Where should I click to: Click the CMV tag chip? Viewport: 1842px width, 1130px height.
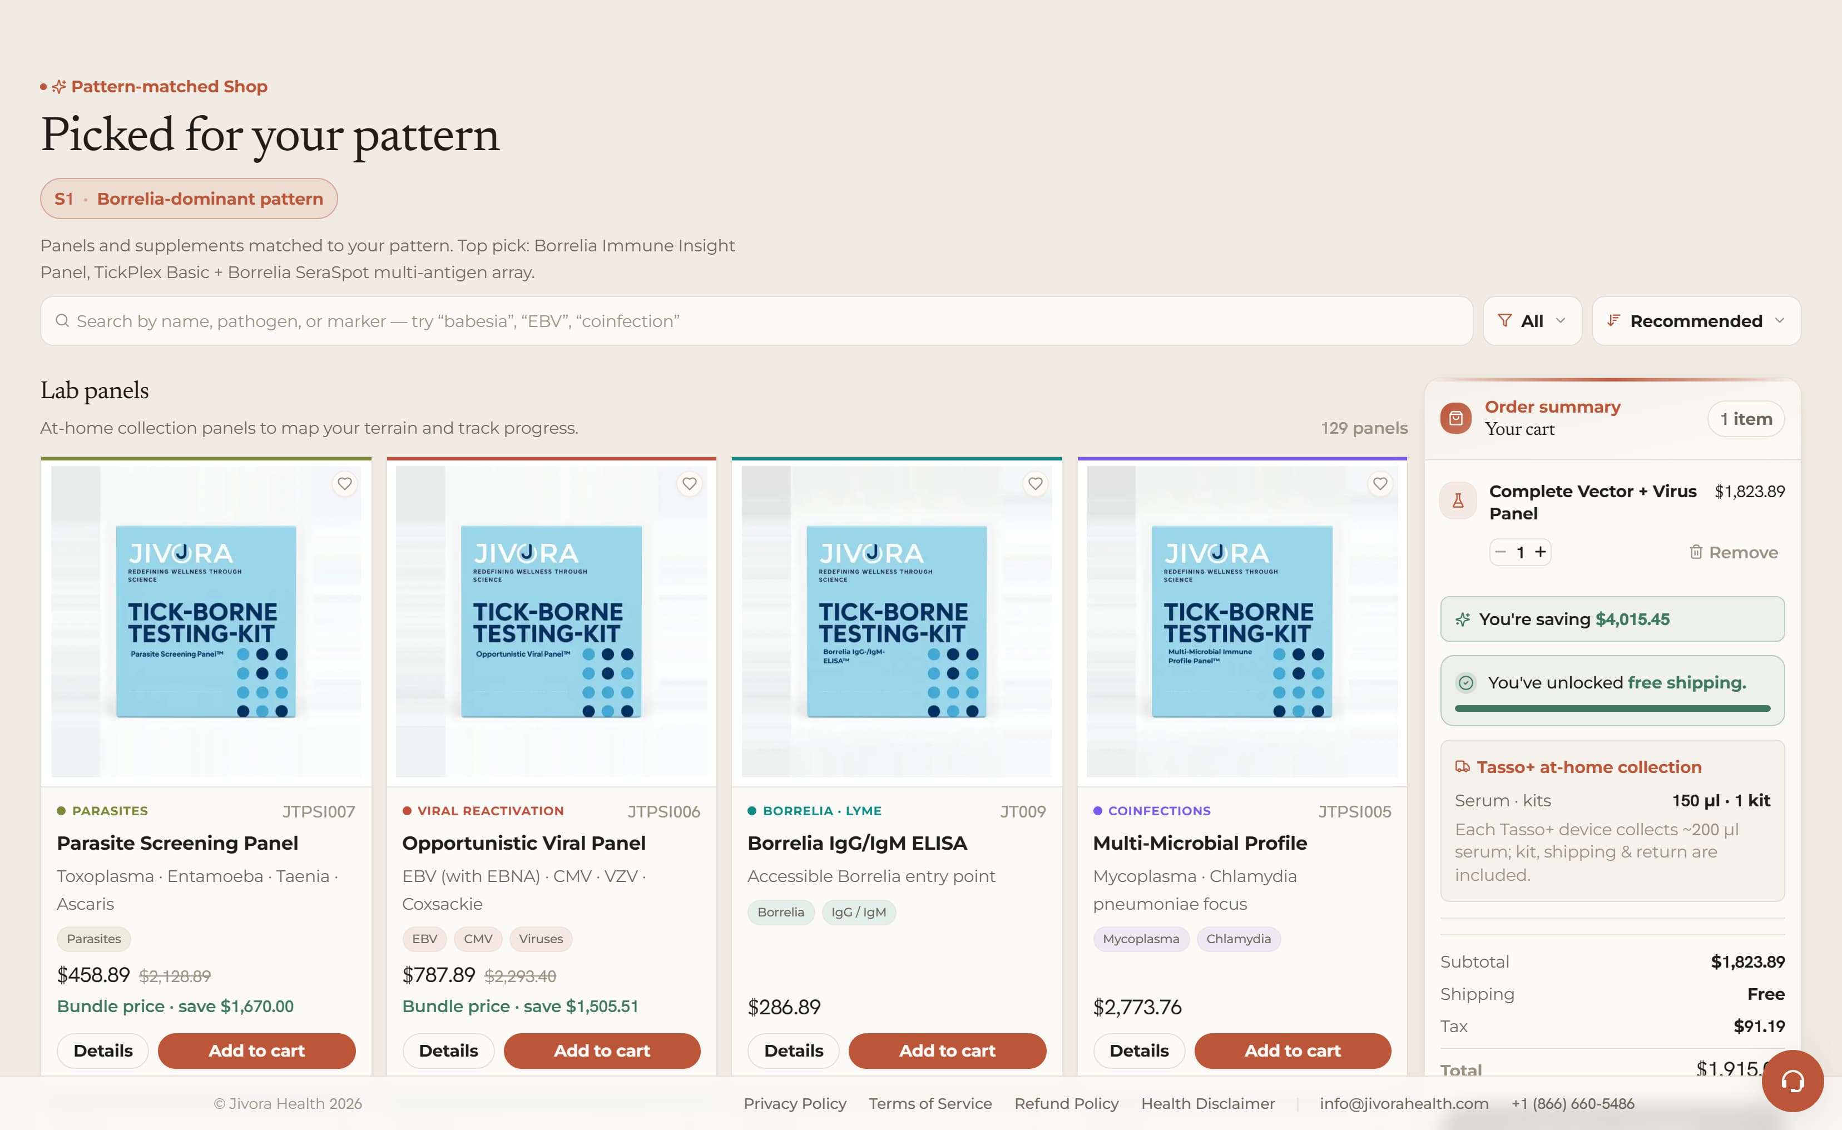(x=478, y=939)
